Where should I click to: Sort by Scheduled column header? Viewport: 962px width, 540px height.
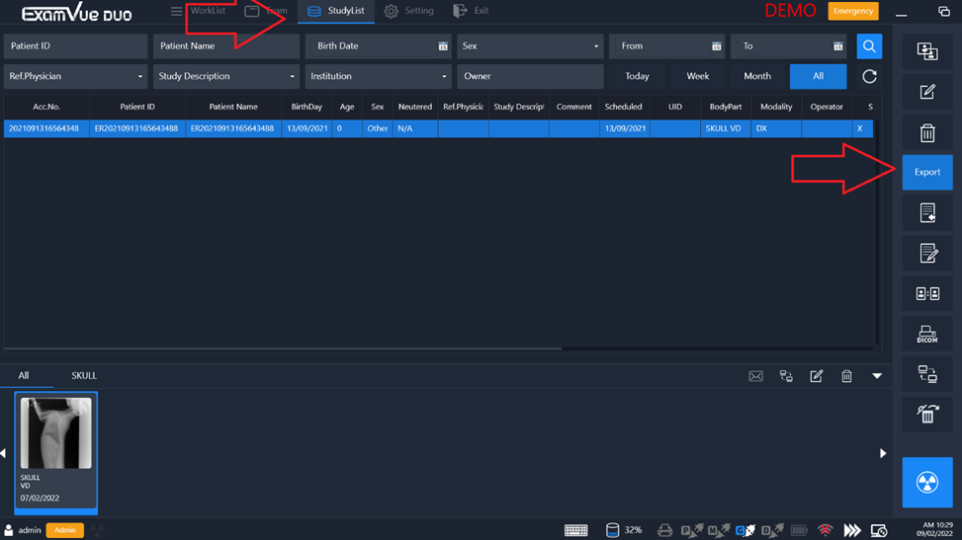(623, 107)
